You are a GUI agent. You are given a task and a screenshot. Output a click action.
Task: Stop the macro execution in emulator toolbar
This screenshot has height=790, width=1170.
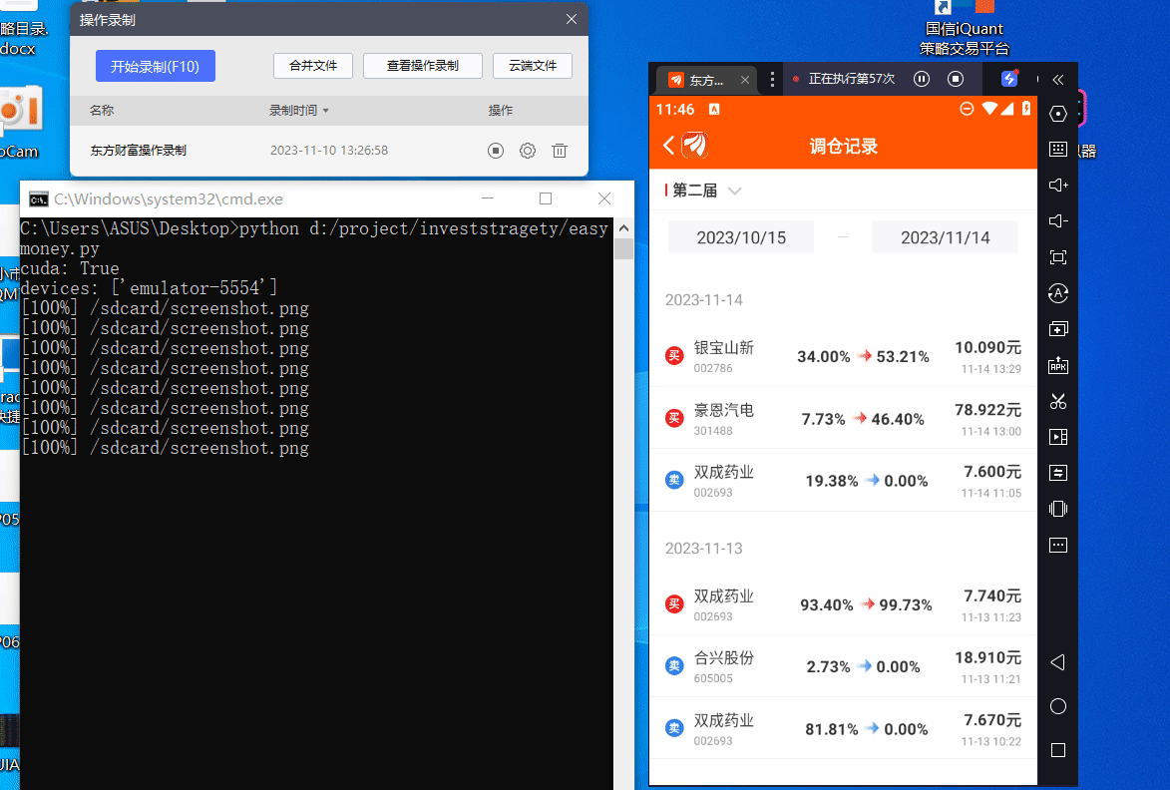coord(955,79)
